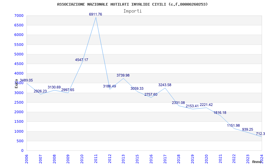Click the 2153.41 data label
Viewport: 265px width, 165px height.
[x=192, y=106]
